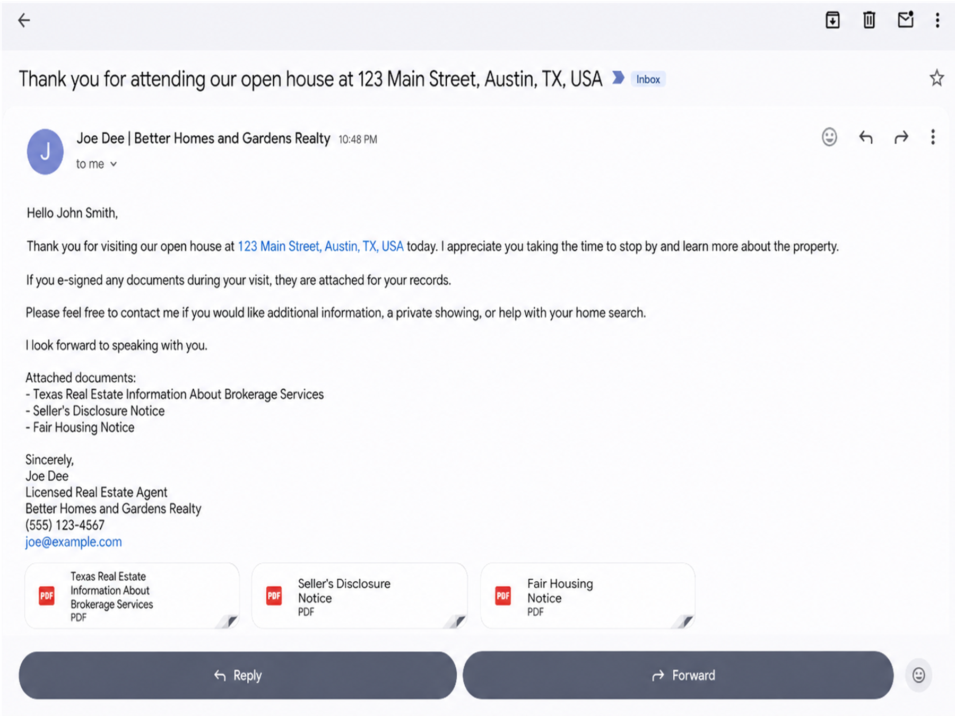
Task: Click the PDF icon on Seller's Disclosure
Action: (274, 596)
